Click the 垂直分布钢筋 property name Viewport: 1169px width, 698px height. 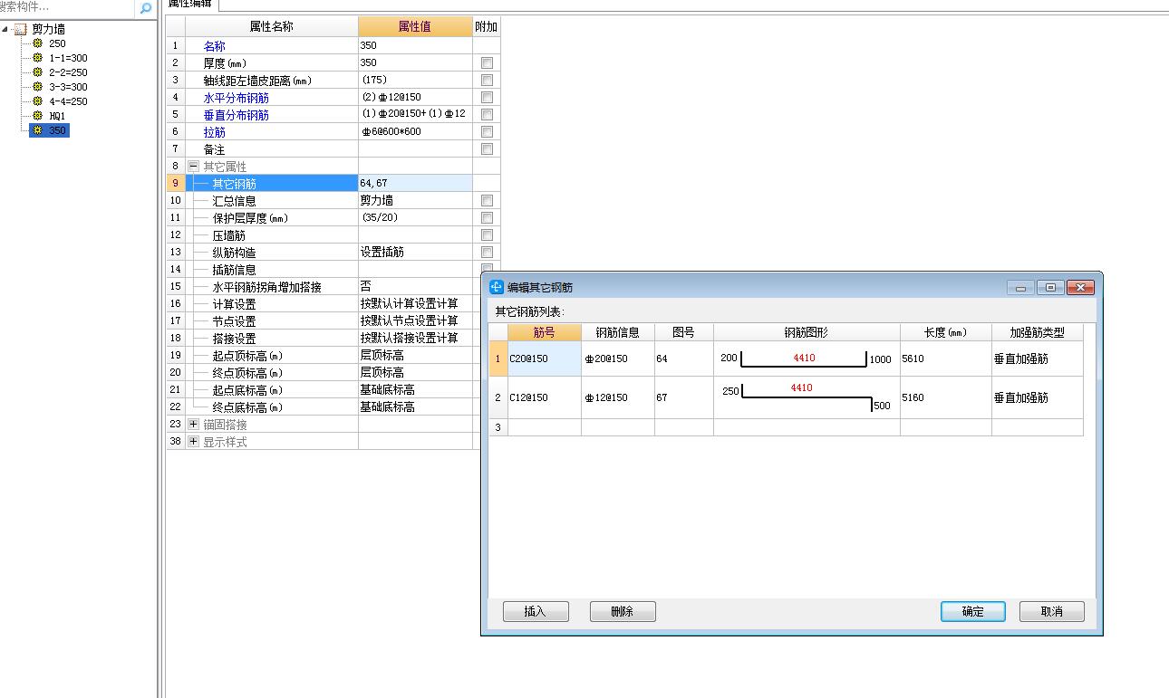pyautogui.click(x=236, y=115)
